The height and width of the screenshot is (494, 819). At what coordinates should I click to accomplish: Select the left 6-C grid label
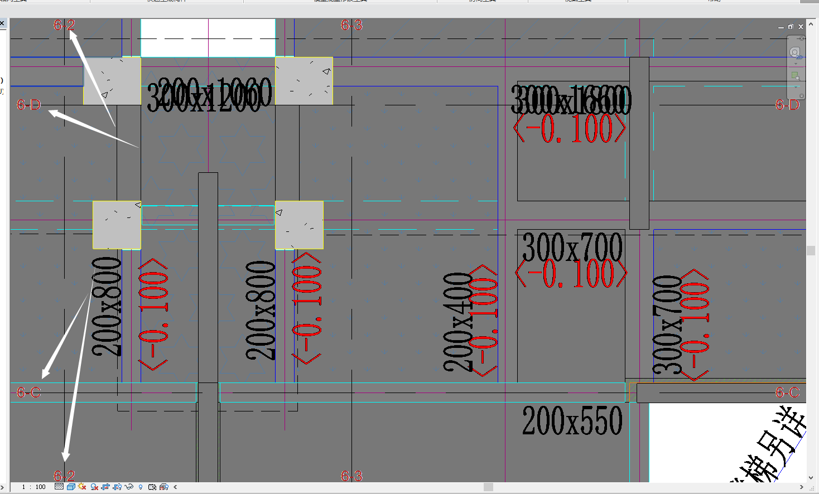[29, 393]
